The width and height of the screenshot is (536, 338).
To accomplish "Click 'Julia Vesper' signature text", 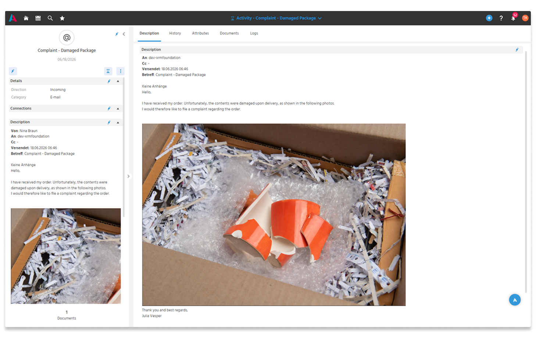I will click(152, 316).
